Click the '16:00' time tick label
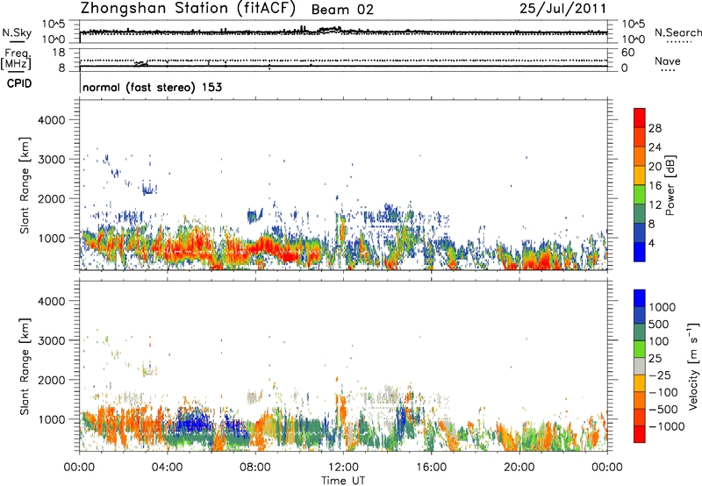This screenshot has height=486, width=702. click(x=431, y=468)
